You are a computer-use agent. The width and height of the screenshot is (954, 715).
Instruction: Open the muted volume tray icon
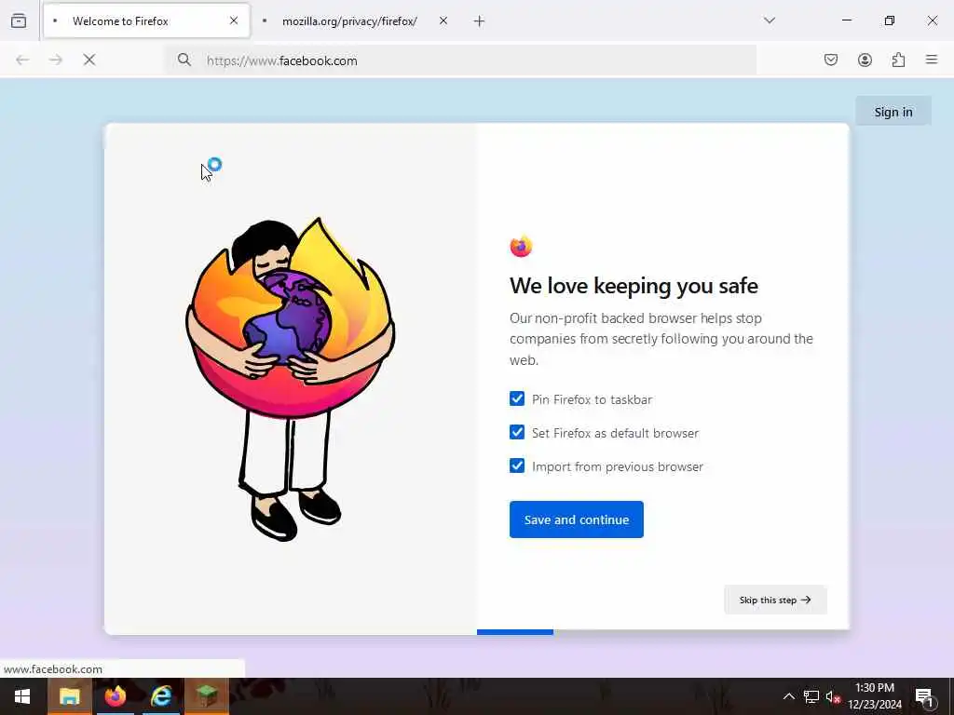coord(833,696)
